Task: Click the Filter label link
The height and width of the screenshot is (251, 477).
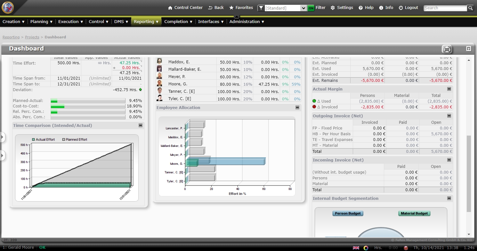Action: 320,8
